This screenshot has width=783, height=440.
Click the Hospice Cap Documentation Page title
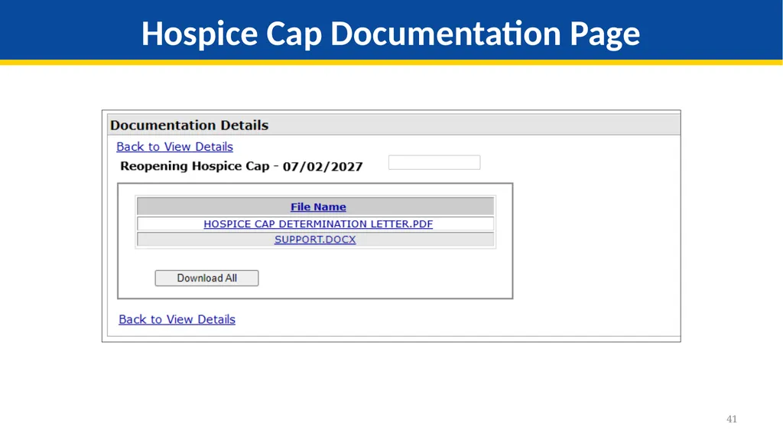pos(391,34)
